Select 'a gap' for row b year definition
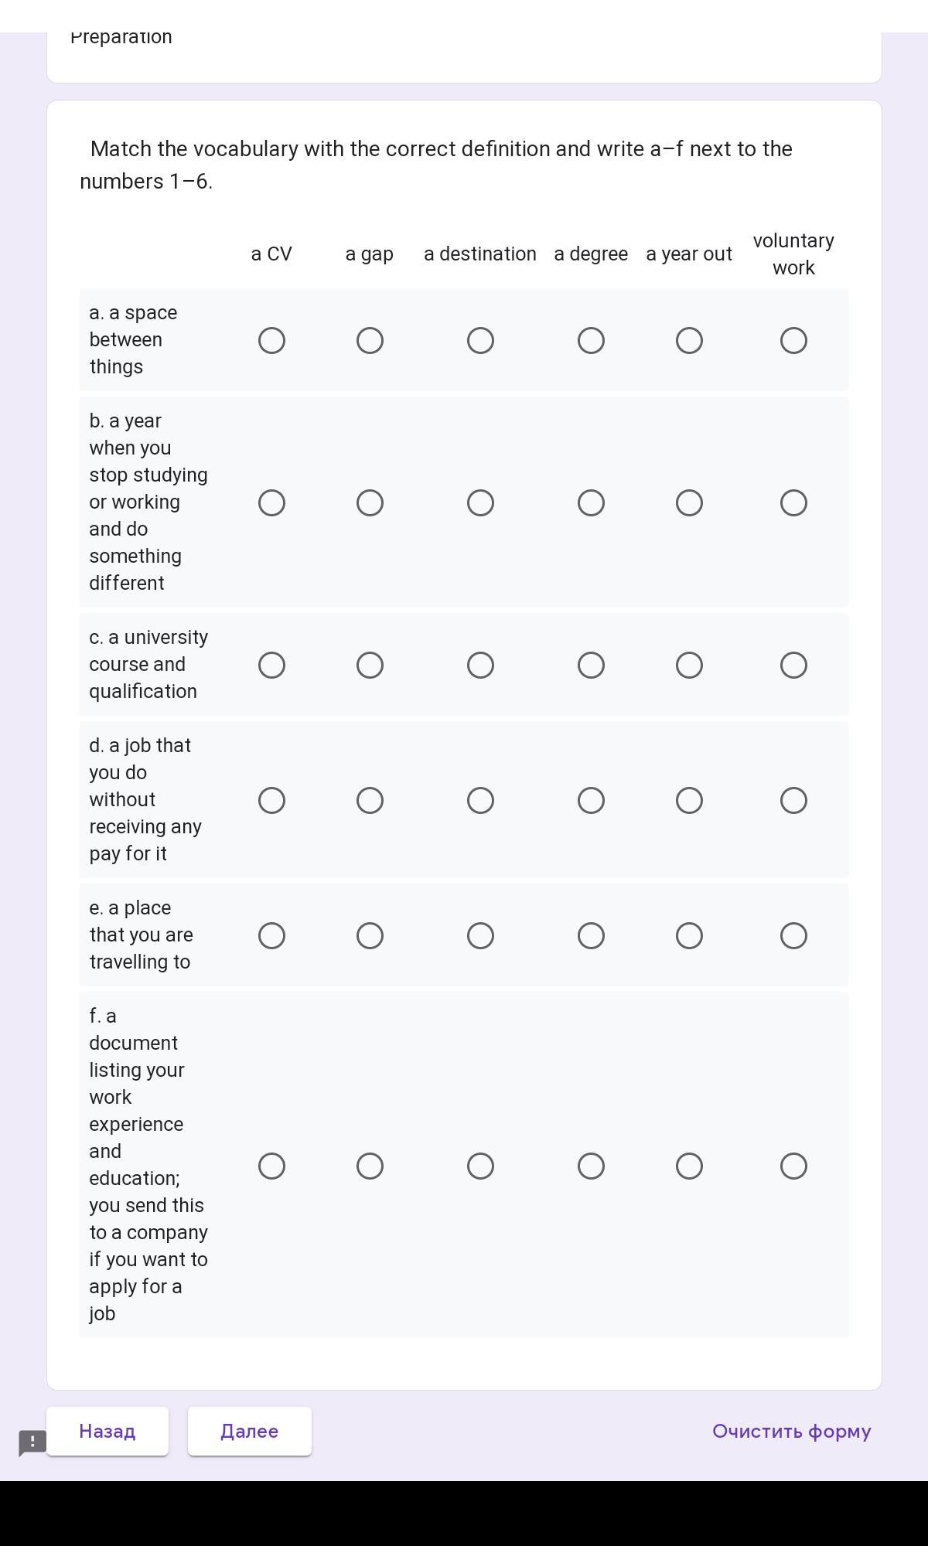The width and height of the screenshot is (928, 1546). [x=370, y=503]
